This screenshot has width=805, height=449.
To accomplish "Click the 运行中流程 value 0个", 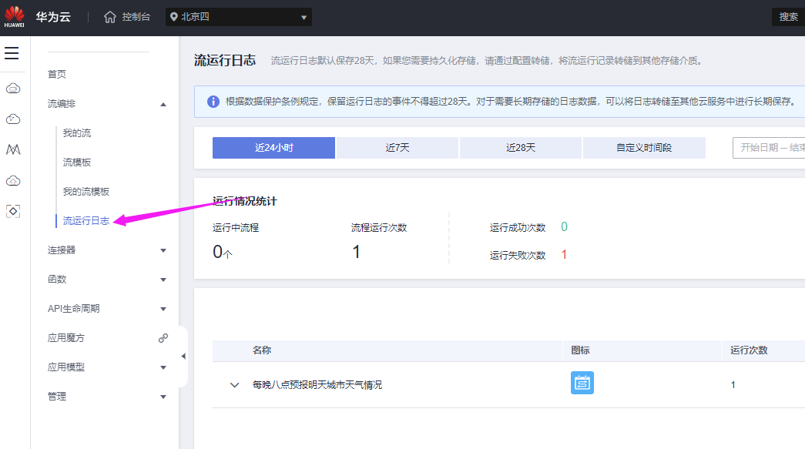I will click(223, 252).
